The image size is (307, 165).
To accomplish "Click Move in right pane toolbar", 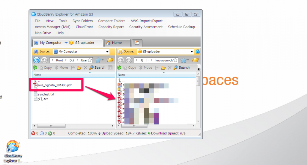I will pyautogui.click(x=146, y=67).
